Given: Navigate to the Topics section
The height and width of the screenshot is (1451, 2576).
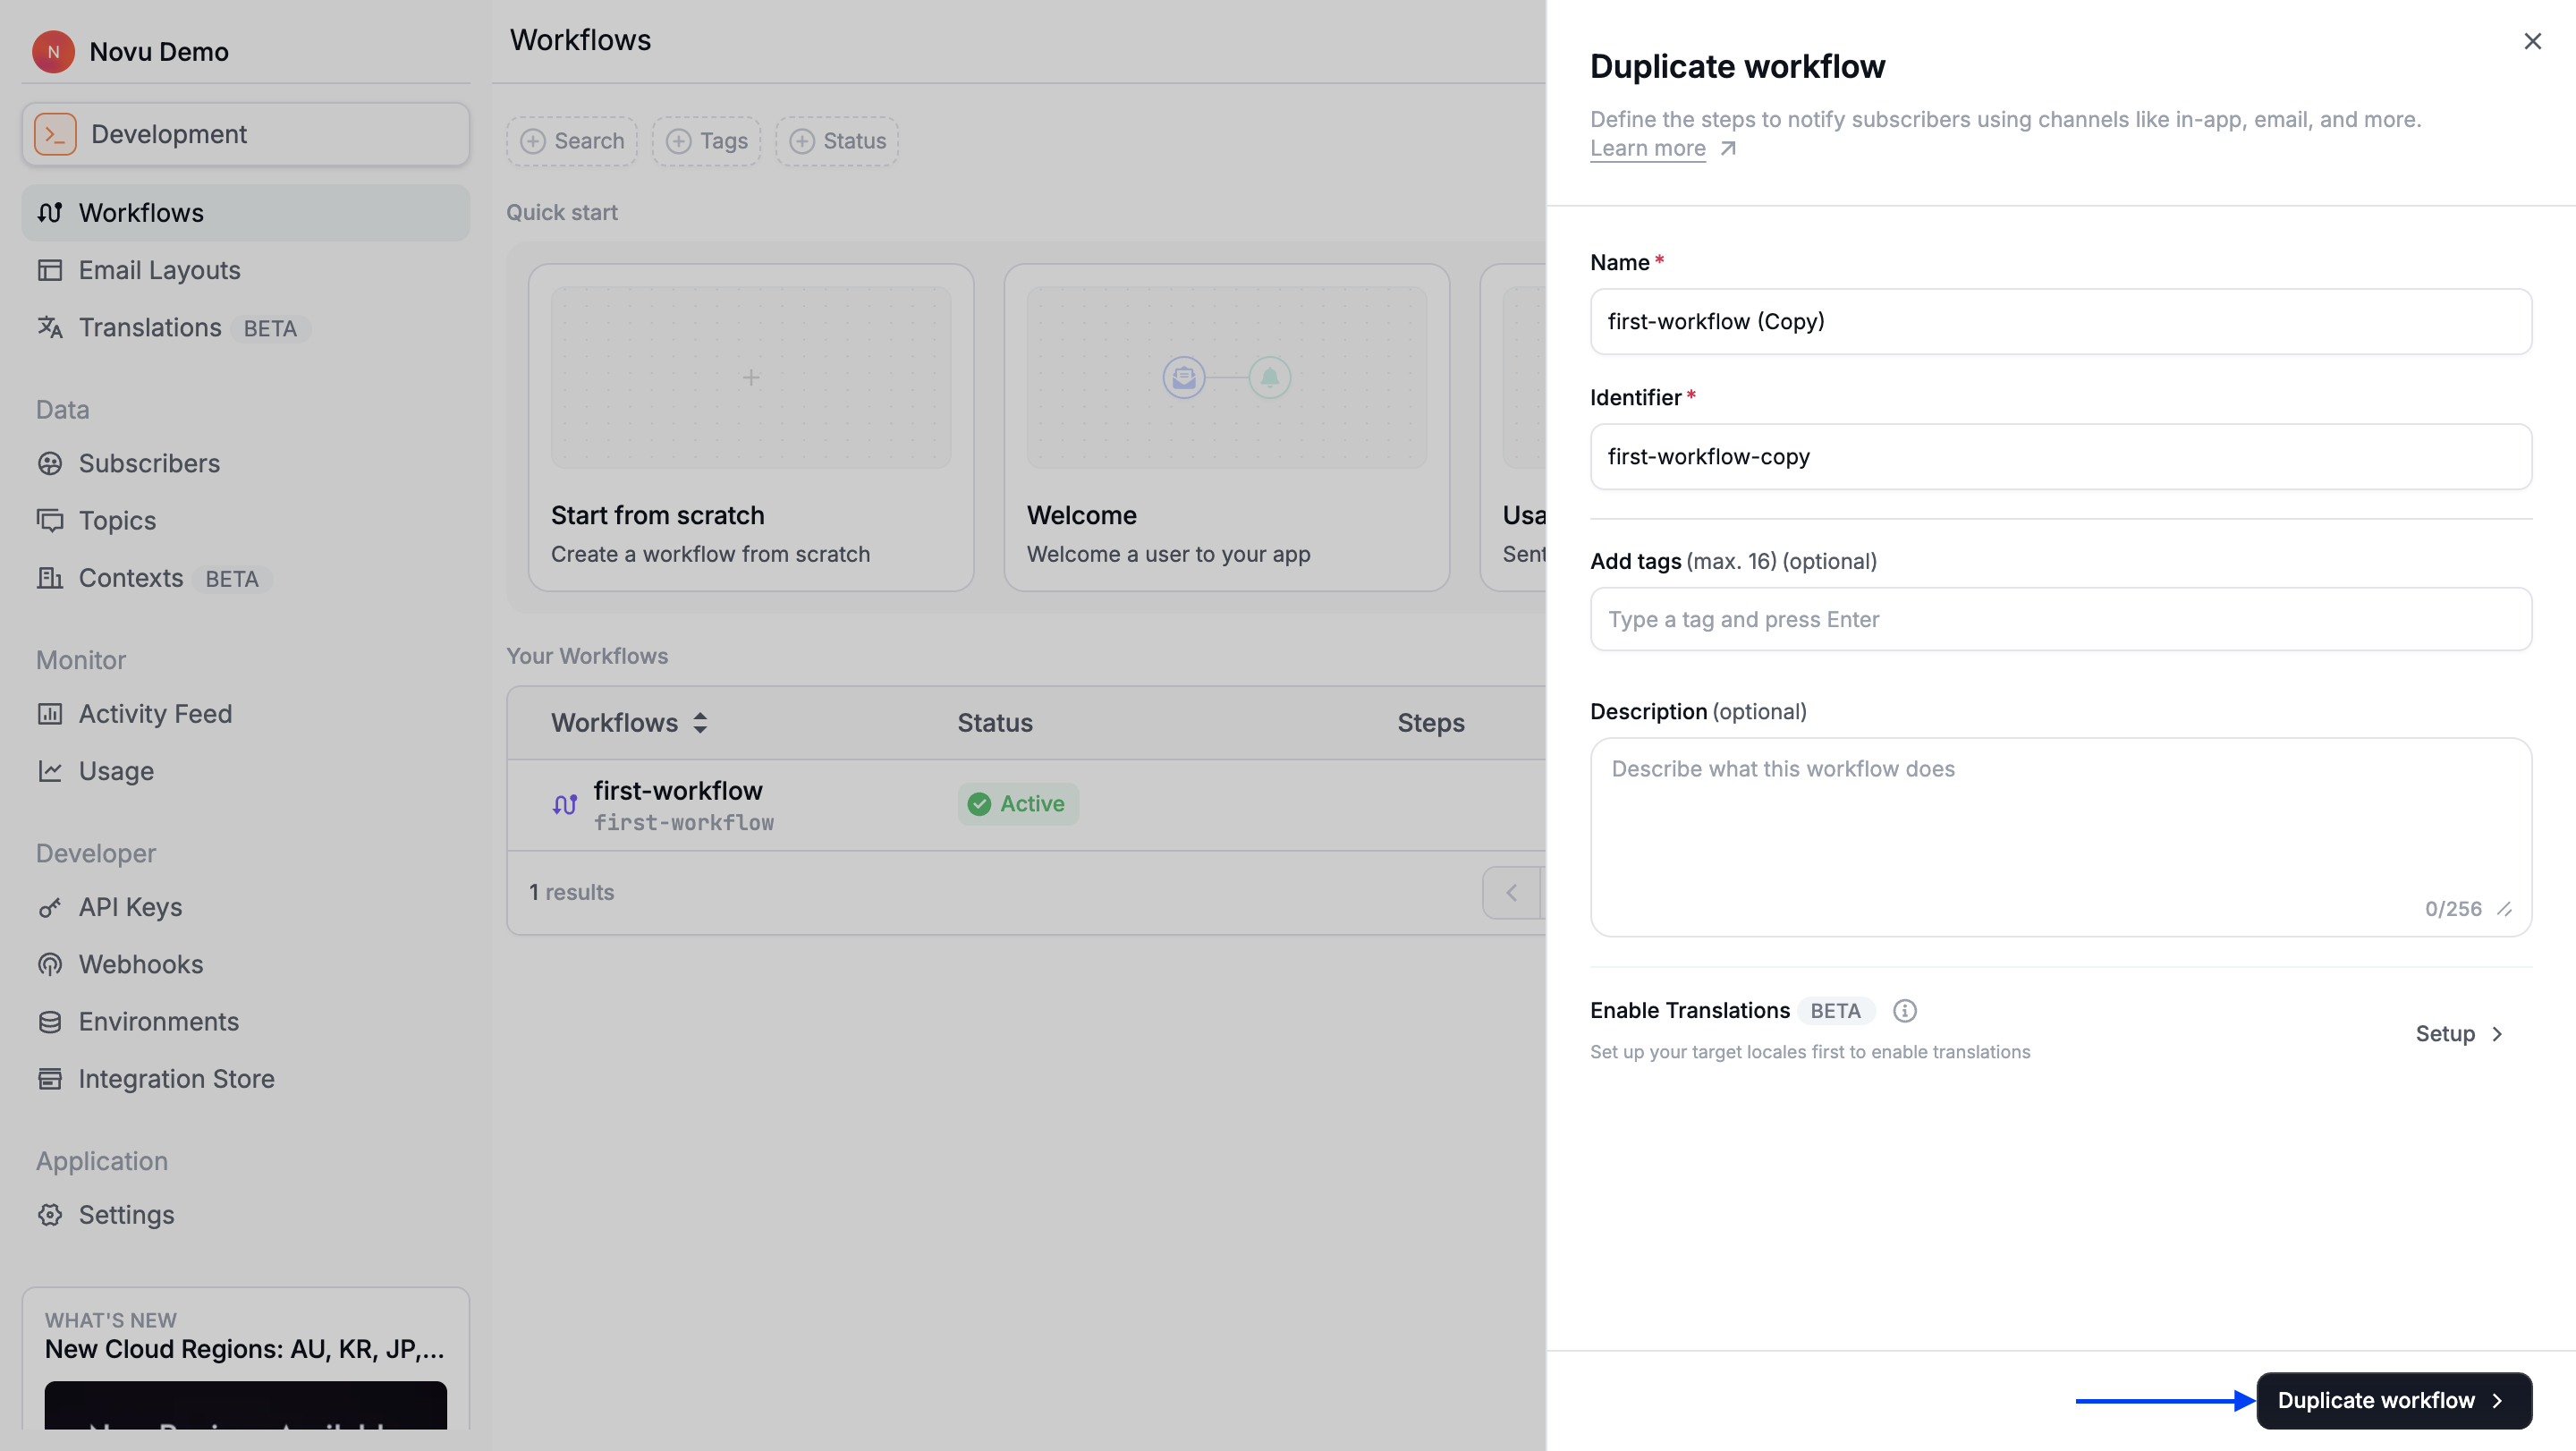Looking at the screenshot, I should pyautogui.click(x=117, y=520).
